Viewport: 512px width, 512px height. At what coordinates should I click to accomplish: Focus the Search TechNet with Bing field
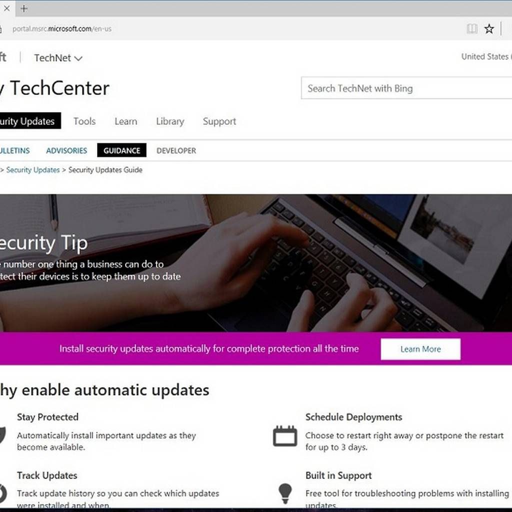[x=406, y=88]
